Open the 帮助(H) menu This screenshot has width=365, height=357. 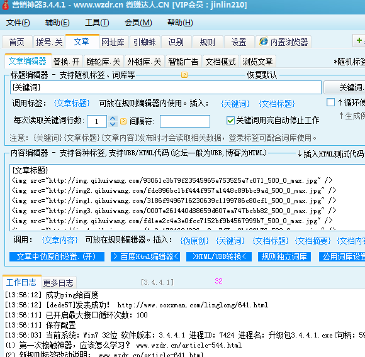tap(180, 23)
